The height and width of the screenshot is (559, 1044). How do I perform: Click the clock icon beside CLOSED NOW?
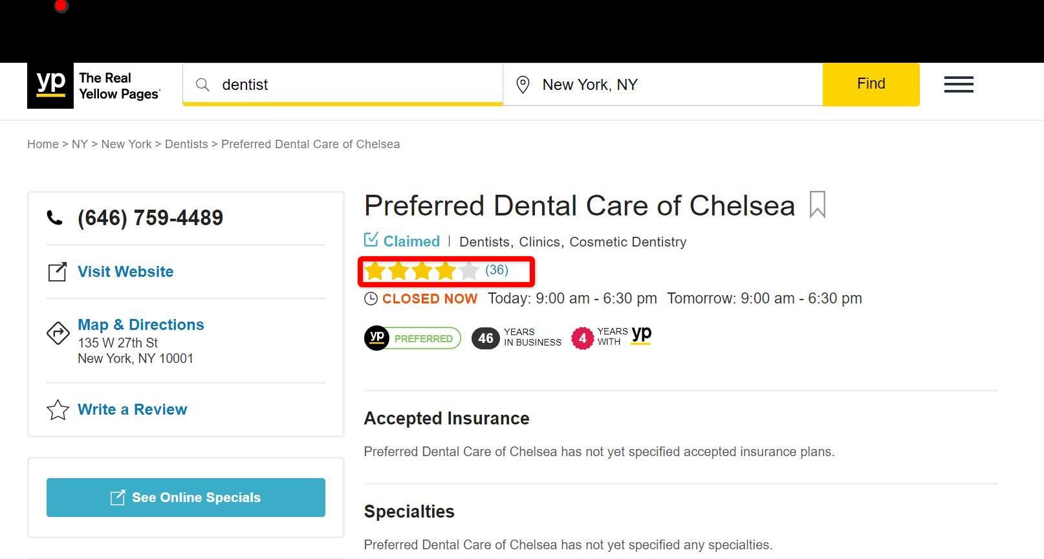371,299
